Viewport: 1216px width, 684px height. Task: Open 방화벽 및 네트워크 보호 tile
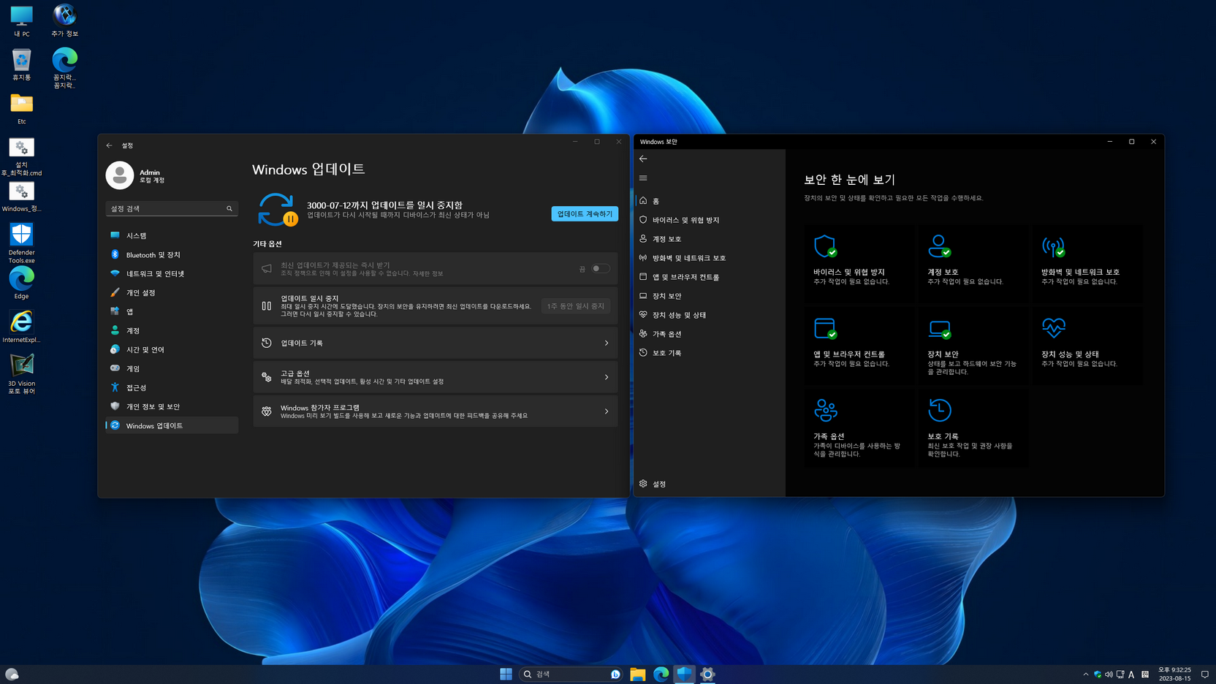coord(1087,262)
